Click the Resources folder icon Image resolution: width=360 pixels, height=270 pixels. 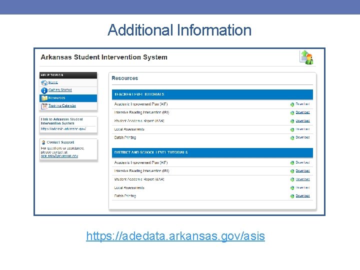(44, 98)
